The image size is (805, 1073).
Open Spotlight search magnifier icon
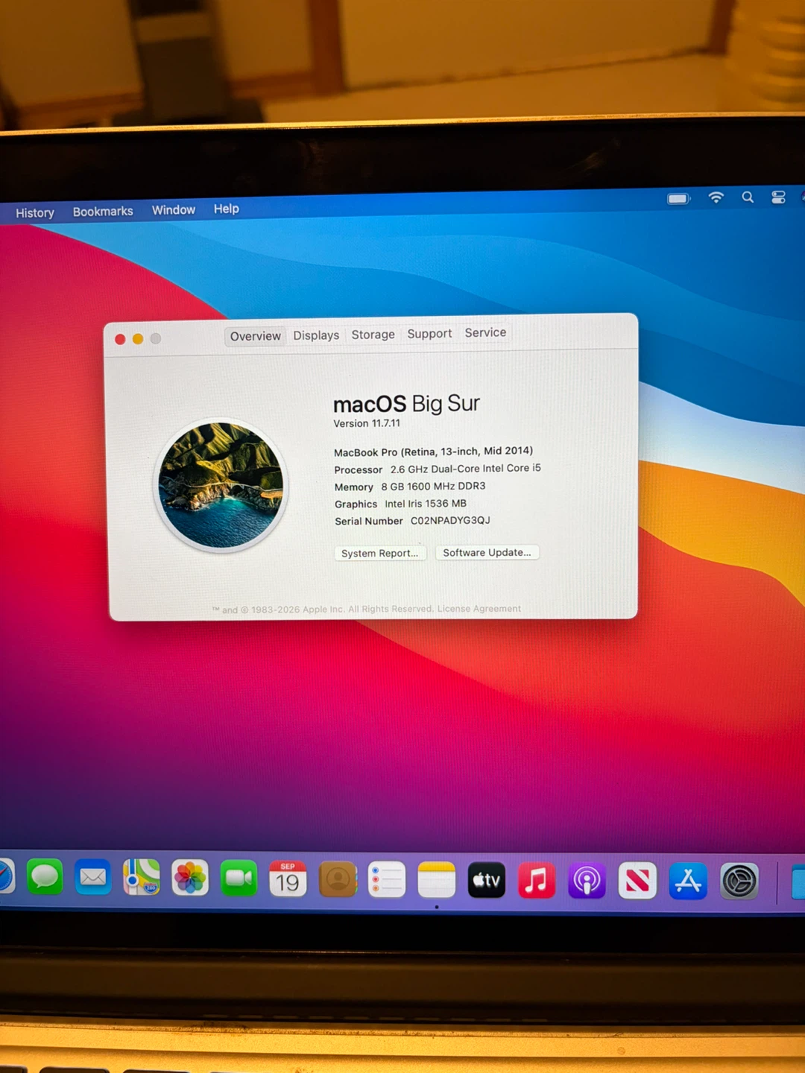(748, 197)
